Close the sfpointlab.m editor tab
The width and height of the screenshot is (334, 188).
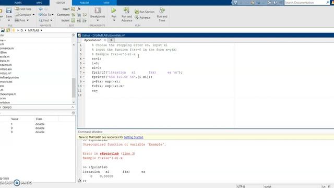point(105,40)
